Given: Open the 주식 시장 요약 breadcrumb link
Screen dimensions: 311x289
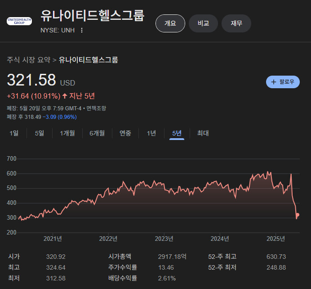Looking at the screenshot, I should click(x=29, y=60).
